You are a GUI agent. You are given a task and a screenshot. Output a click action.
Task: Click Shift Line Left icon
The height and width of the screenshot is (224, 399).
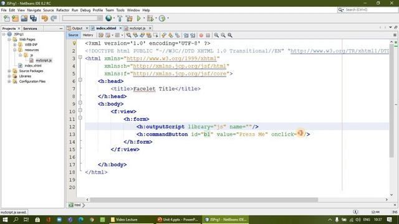[x=186, y=35]
